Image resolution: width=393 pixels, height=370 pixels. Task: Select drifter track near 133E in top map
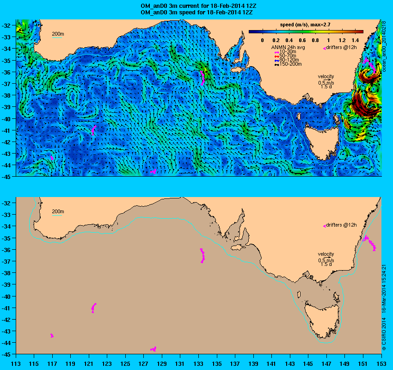coord(202,78)
